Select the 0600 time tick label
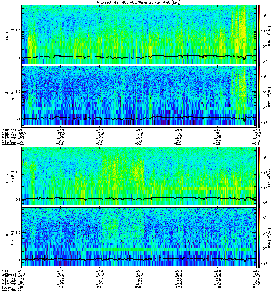 pyautogui.click(x=256, y=287)
